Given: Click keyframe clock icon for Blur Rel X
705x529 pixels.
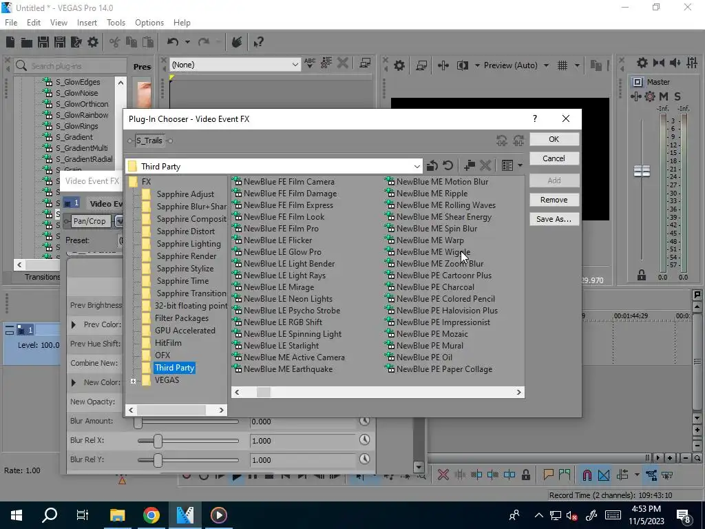Looking at the screenshot, I should (x=365, y=440).
